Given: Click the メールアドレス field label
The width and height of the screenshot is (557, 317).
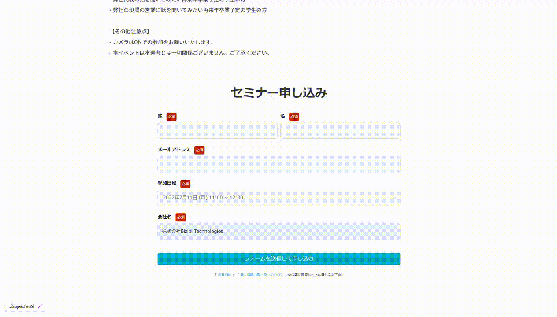Looking at the screenshot, I should pyautogui.click(x=174, y=150).
